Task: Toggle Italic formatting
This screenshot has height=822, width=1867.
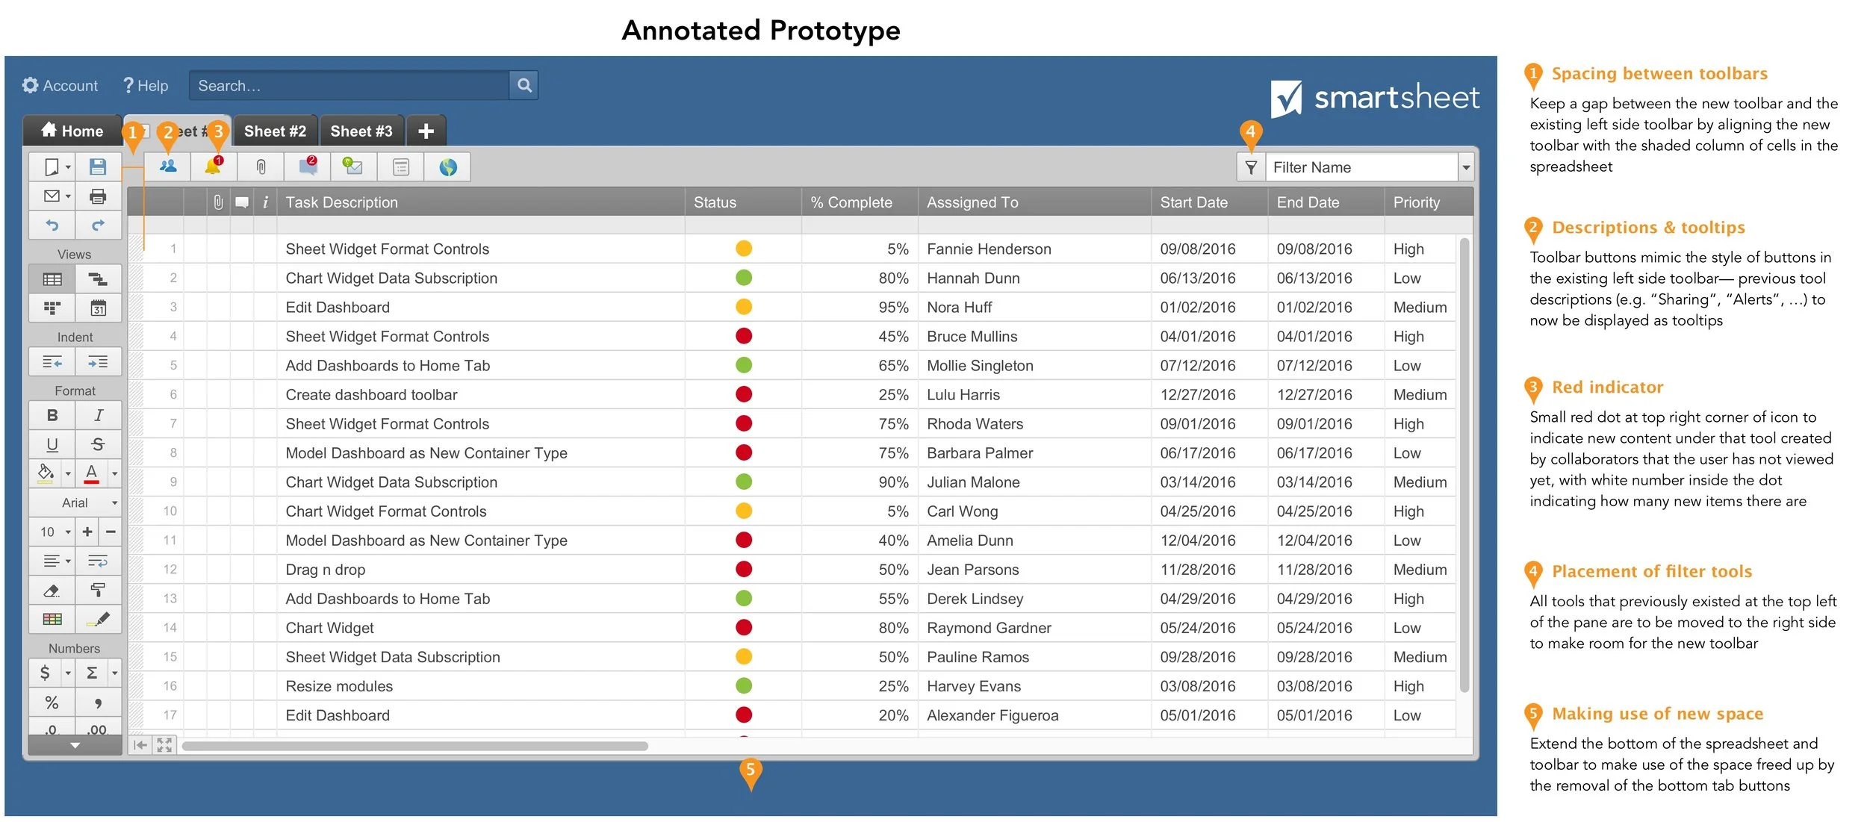Action: 98,415
